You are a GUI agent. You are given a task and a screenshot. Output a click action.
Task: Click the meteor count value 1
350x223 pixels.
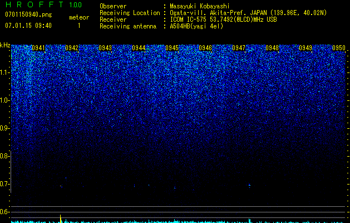pos(79,26)
